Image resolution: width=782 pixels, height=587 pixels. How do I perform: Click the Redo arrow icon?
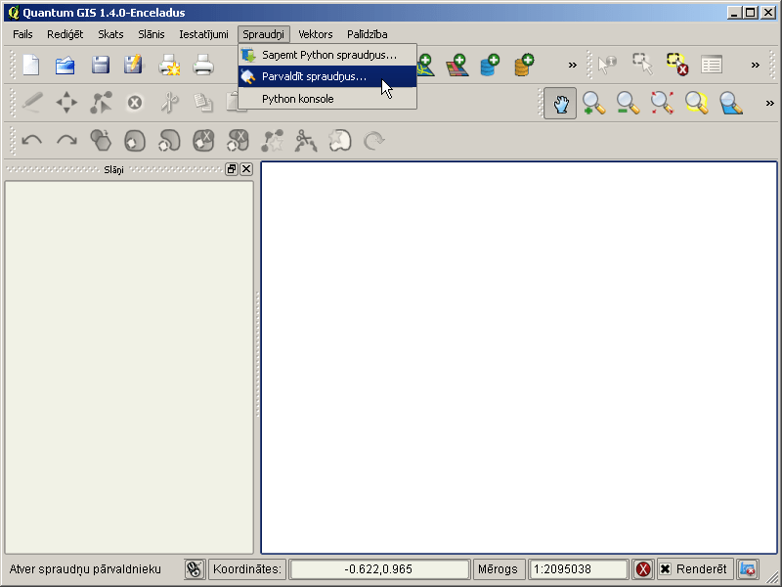pos(66,141)
